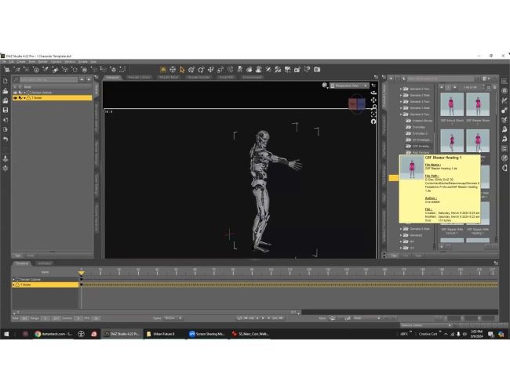
Task: Toggle selectability arrow on T Model row
Action: [20, 98]
